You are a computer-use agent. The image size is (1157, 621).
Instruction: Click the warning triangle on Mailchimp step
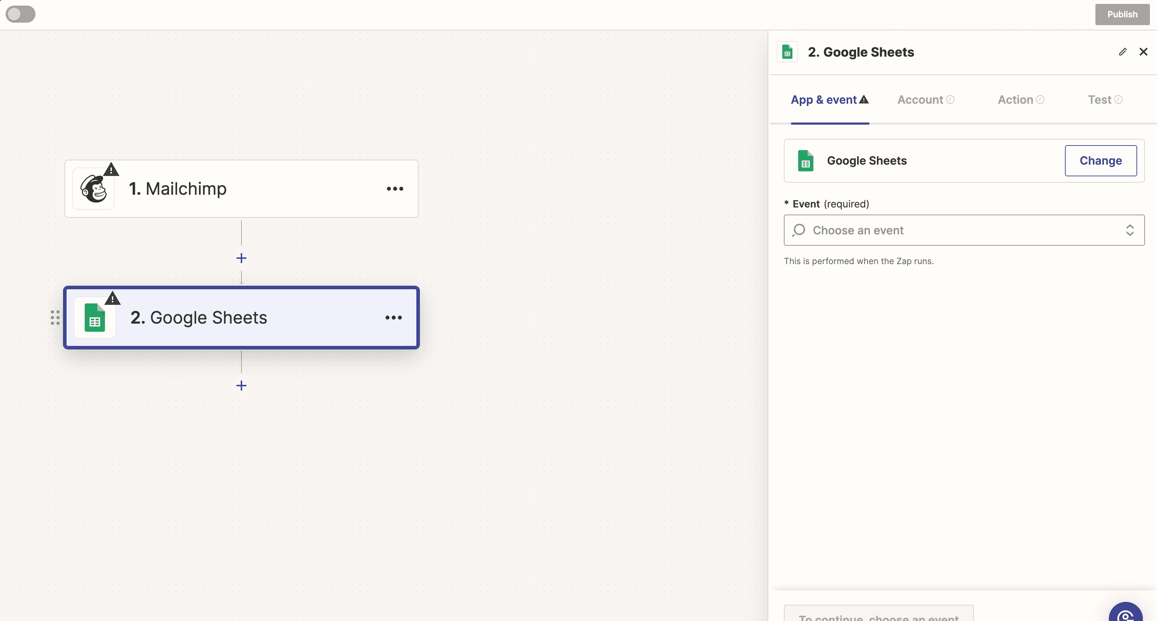tap(111, 170)
